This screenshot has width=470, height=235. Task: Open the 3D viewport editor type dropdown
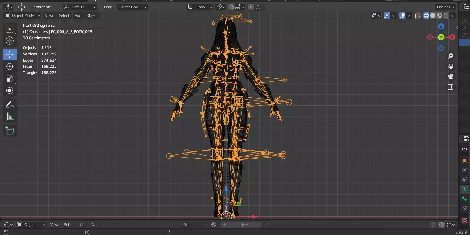(x=8, y=7)
